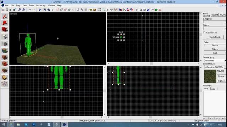Expand the Texture group dropdown
The image size is (227, 127).
tap(215, 61)
